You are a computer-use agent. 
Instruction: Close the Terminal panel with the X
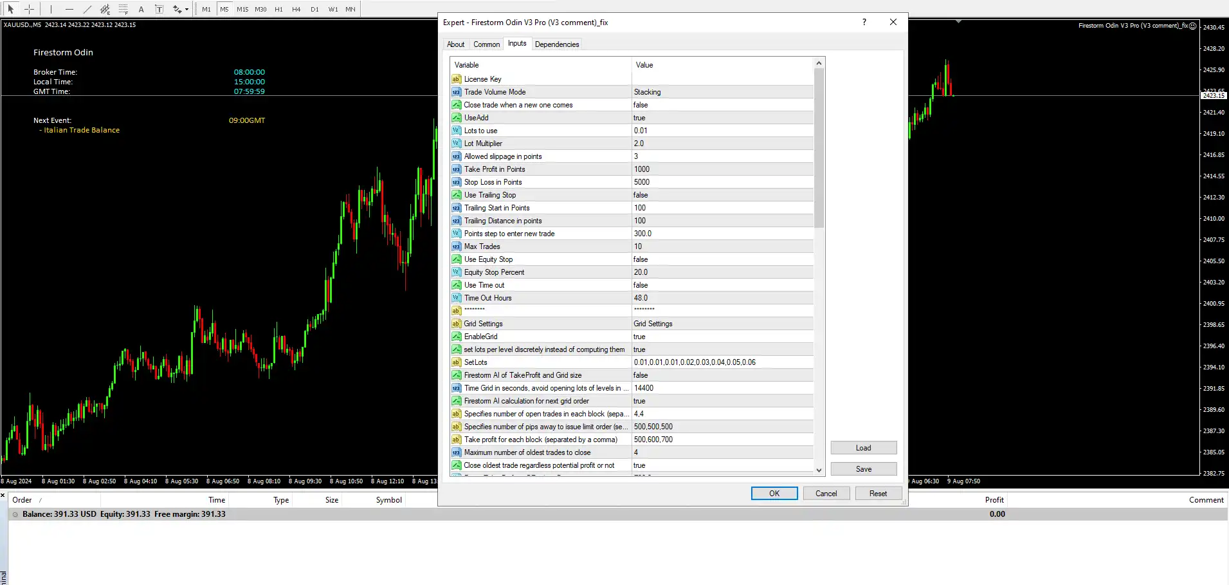(x=3, y=496)
